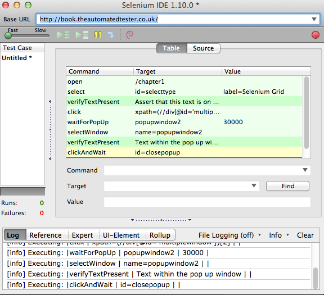This screenshot has height=295, width=324.
Task: Click the Target column header
Action: point(178,71)
